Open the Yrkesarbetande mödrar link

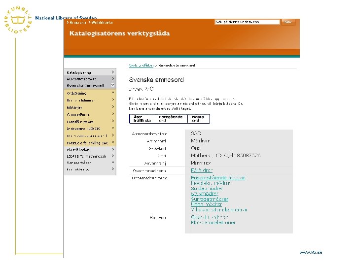219,210
